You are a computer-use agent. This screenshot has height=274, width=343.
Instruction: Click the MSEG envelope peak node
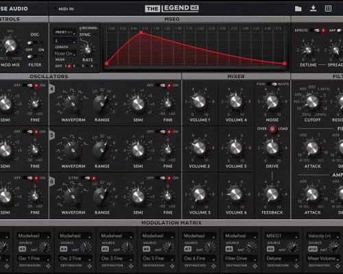point(141,33)
